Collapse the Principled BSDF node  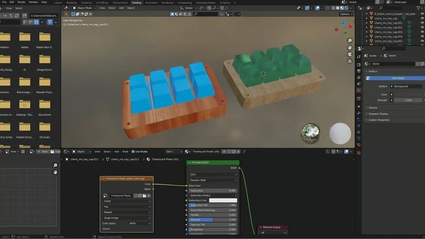(x=190, y=163)
